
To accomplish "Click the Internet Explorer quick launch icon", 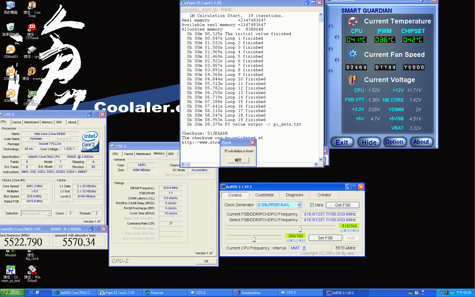I will 31,293.
